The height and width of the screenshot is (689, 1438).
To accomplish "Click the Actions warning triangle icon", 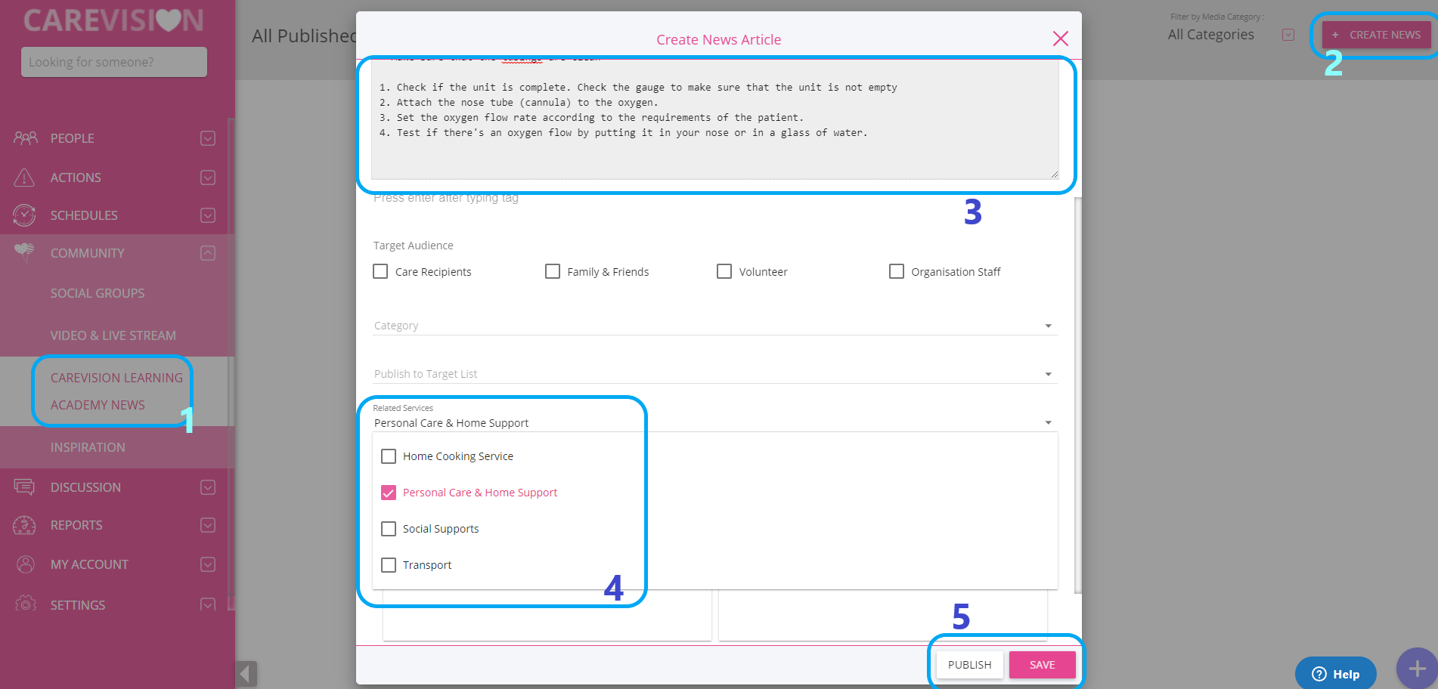I will point(24,178).
